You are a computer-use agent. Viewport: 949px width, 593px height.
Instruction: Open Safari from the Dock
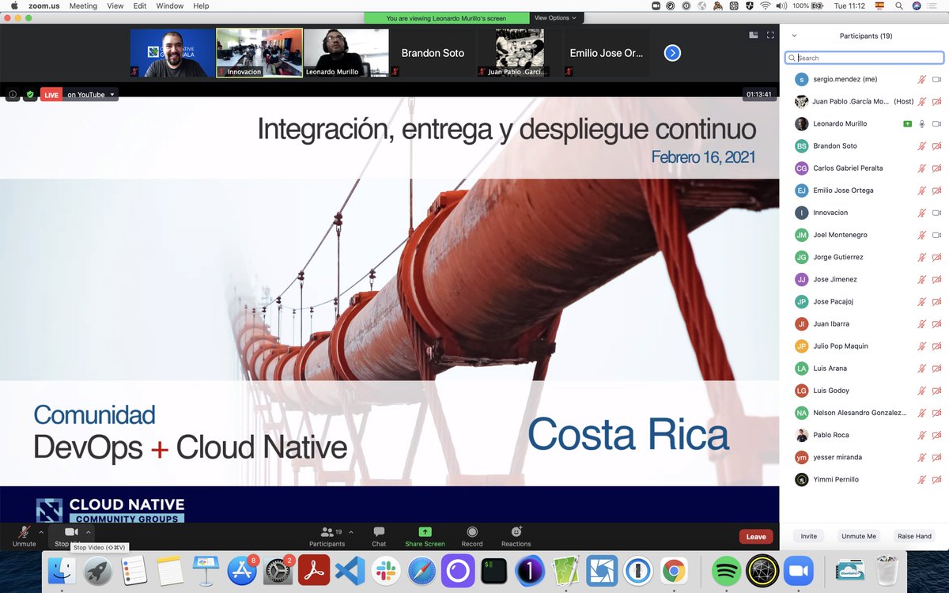coord(422,570)
